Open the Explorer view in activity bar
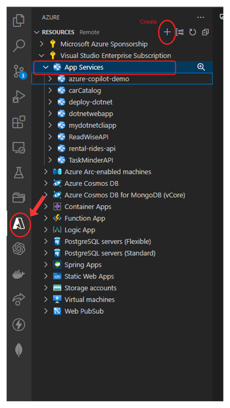This screenshot has height=408, width=230. pyautogui.click(x=19, y=20)
